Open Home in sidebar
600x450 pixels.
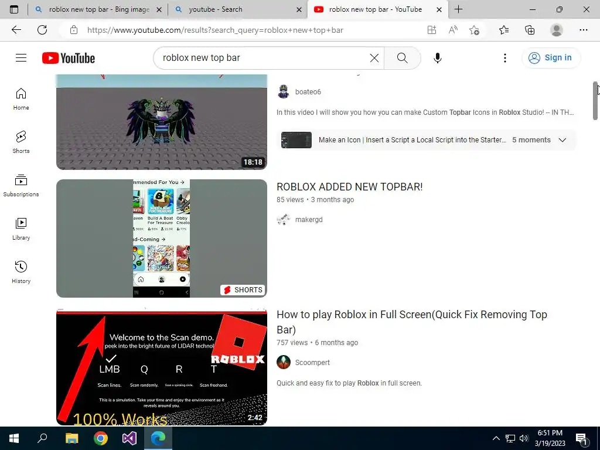[21, 99]
